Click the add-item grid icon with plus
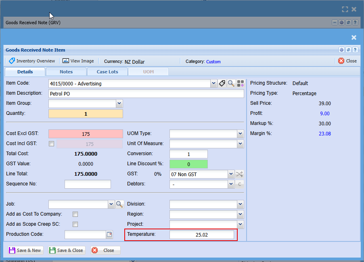This screenshot has width=364, height=262. pos(241,83)
